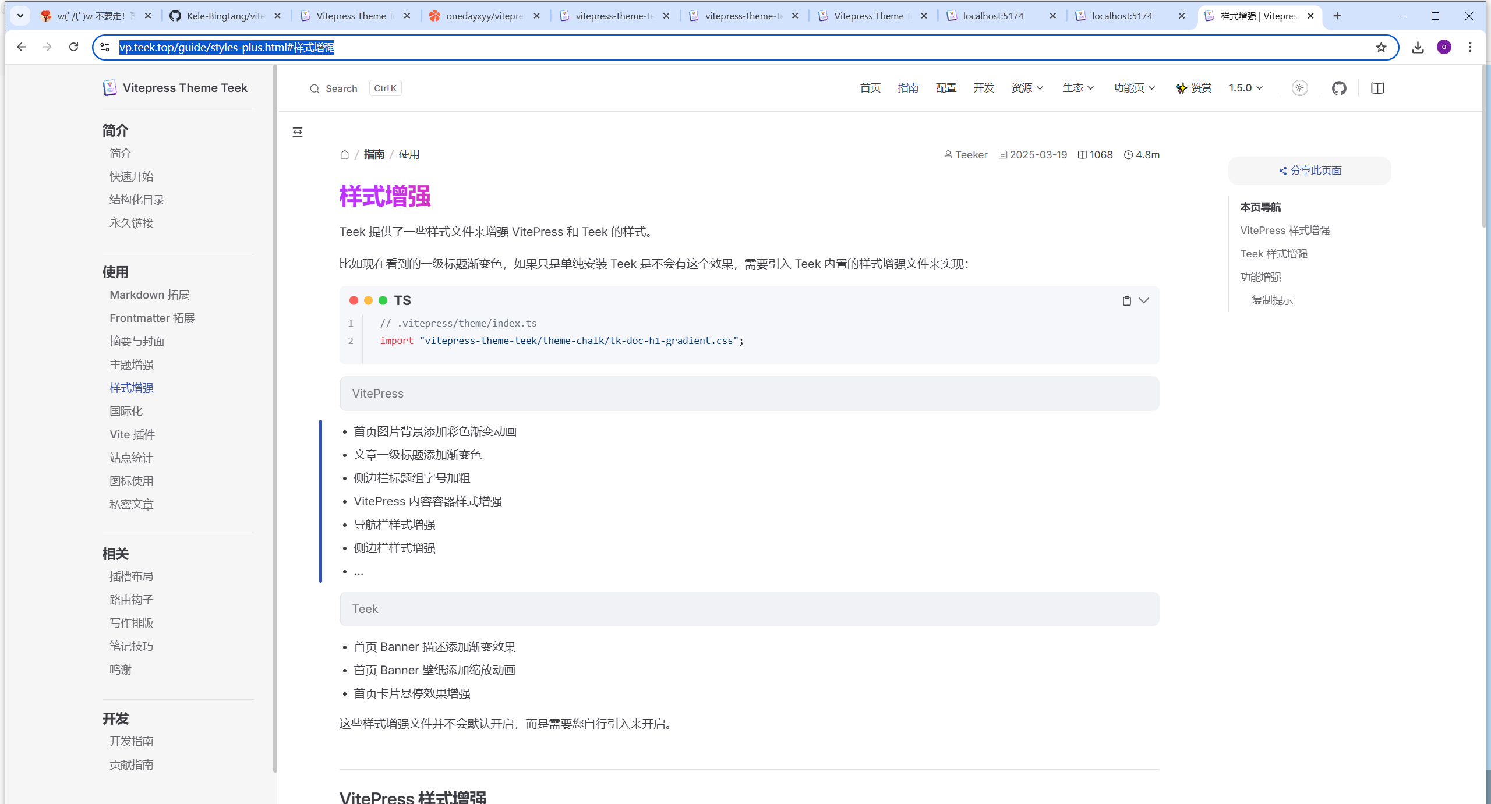Viewport: 1491px width, 804px height.
Task: Bookmark this page with star icon
Action: click(1381, 47)
